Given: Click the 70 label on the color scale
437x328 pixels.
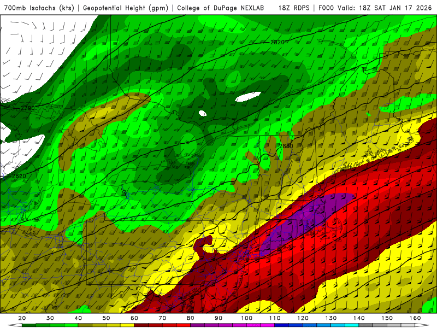Looking at the screenshot, I should [x=162, y=318].
